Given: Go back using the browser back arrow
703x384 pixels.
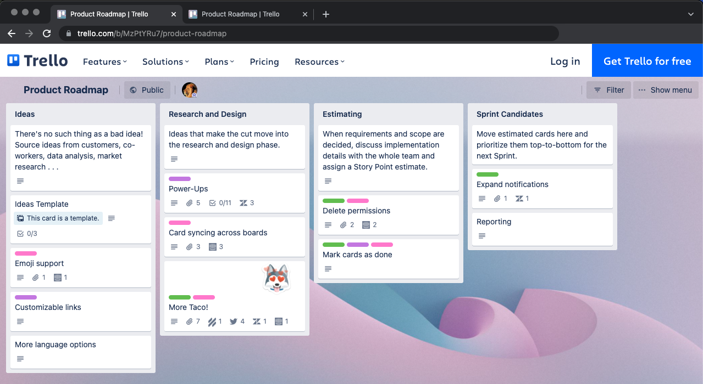Looking at the screenshot, I should coord(12,33).
